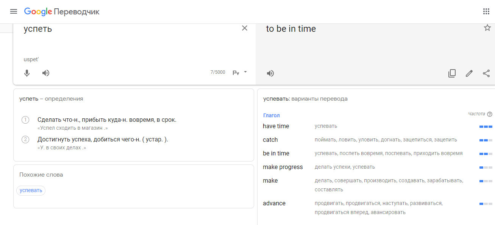Image resolution: width=495 pixels, height=225 pixels.
Task: Listen to the English translation audio
Action: point(270,73)
